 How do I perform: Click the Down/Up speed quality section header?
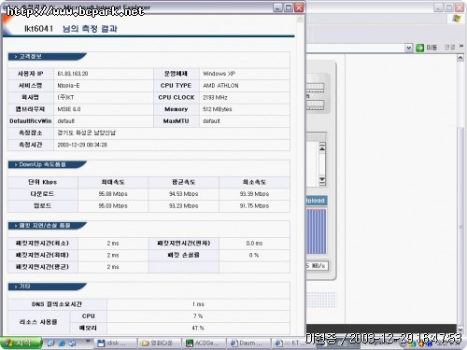tap(47, 164)
